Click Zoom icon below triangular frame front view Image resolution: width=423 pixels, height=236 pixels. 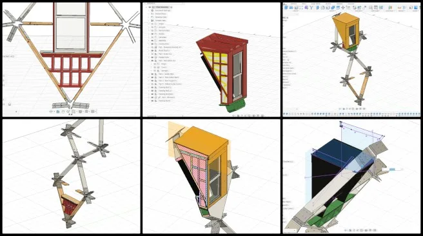[68, 112]
